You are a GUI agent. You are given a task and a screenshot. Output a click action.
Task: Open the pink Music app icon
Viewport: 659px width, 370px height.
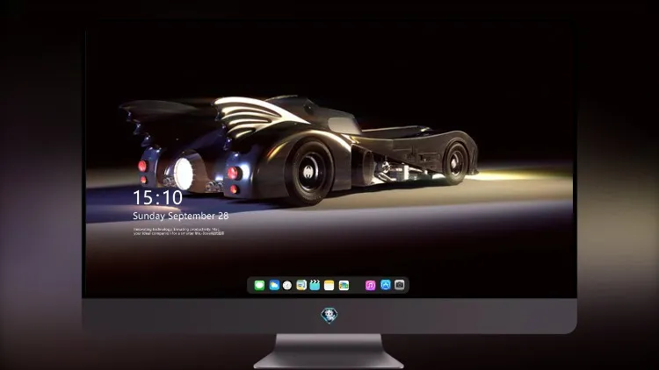point(370,285)
